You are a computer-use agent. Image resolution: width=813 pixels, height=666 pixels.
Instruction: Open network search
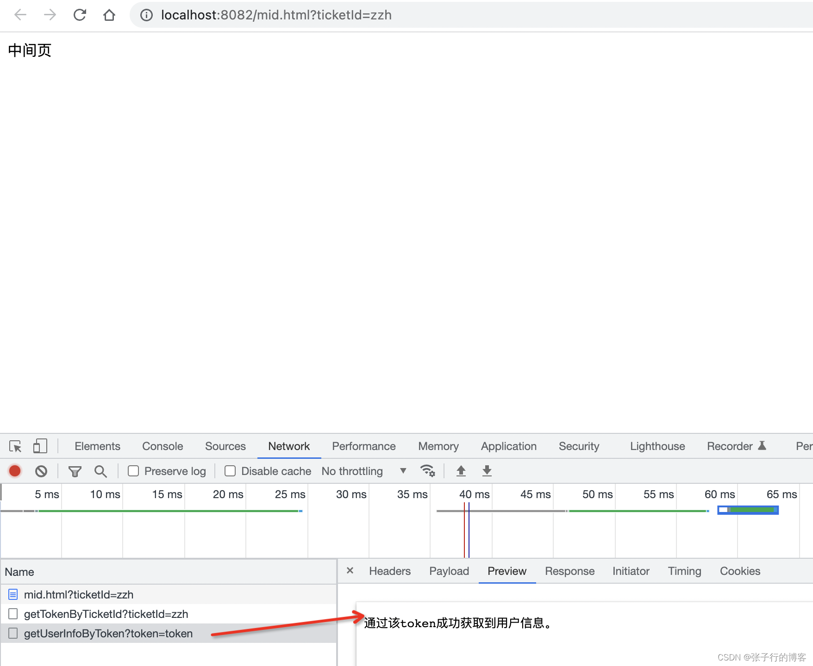coord(100,471)
